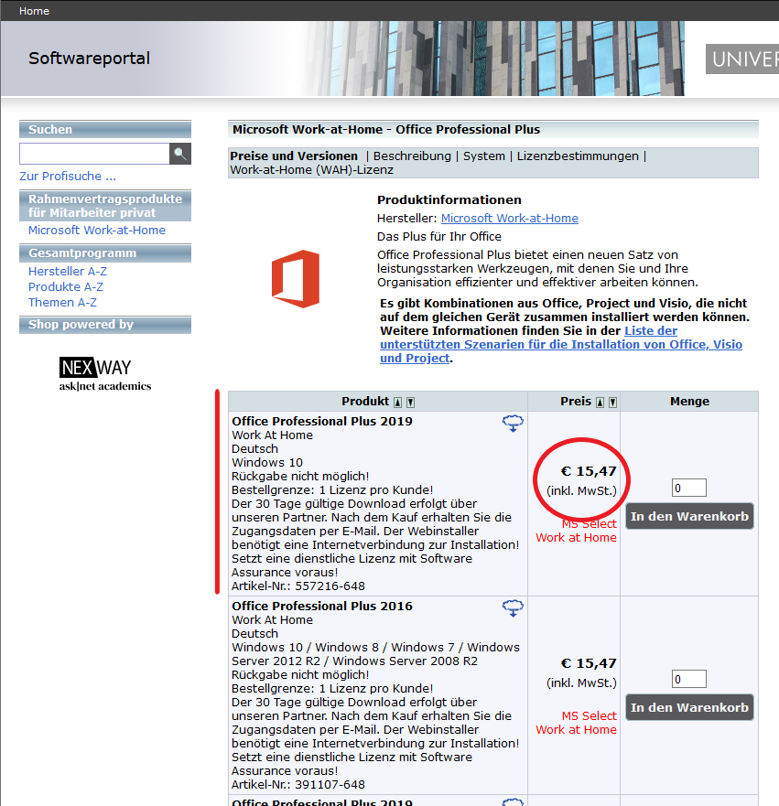Open the unterstützten Szenarien installation list link
779x806 pixels.
click(x=561, y=345)
